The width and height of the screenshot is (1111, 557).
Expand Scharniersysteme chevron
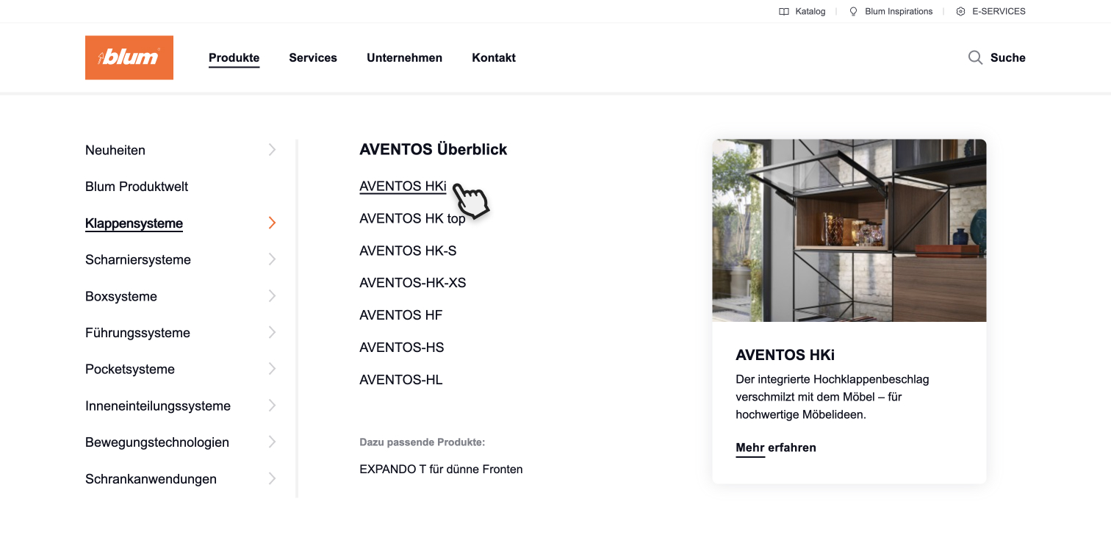(x=272, y=259)
